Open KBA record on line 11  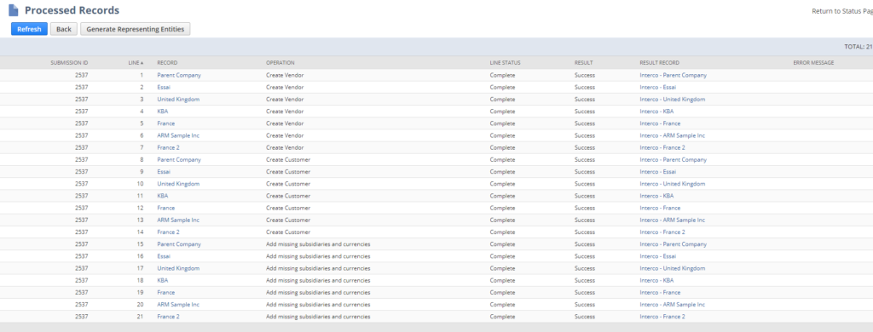pyautogui.click(x=163, y=196)
